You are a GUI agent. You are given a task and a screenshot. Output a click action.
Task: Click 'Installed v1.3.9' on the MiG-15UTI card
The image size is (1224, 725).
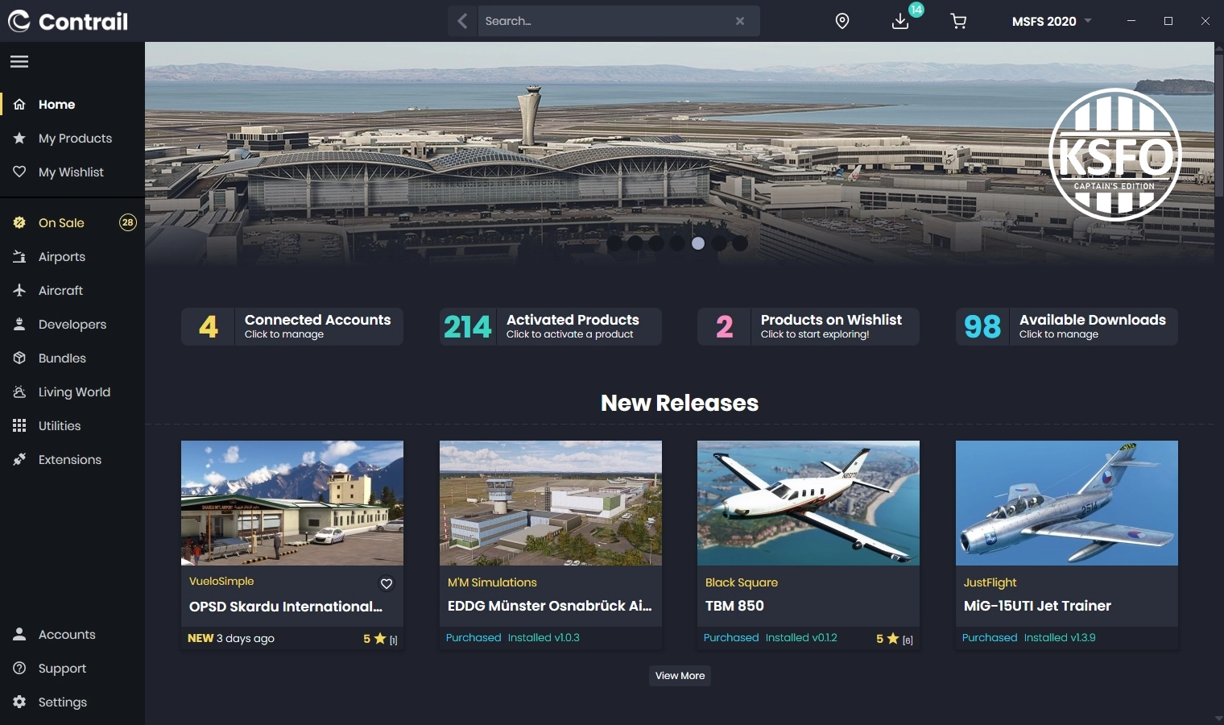click(1060, 637)
